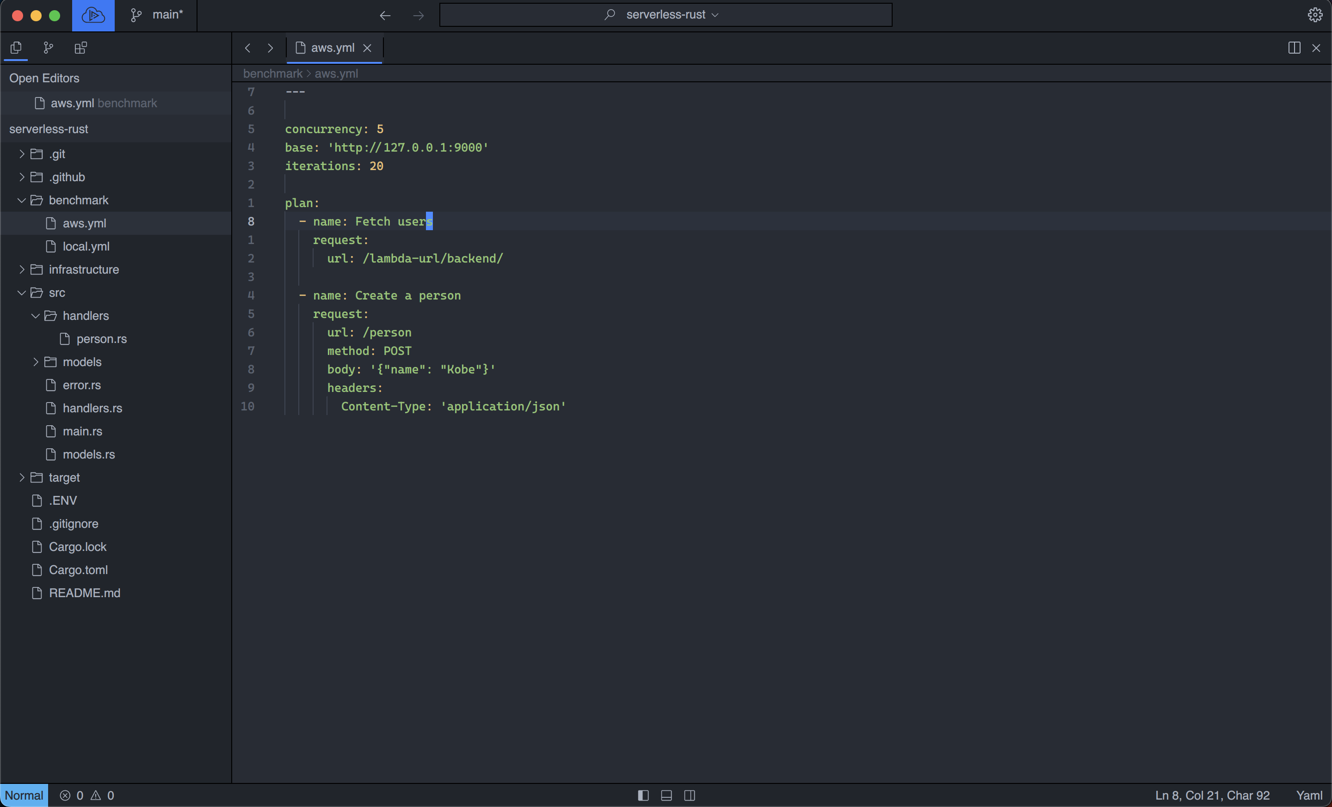Viewport: 1332px width, 807px height.
Task: Open the Extensions panel icon in sidebar
Action: (80, 48)
